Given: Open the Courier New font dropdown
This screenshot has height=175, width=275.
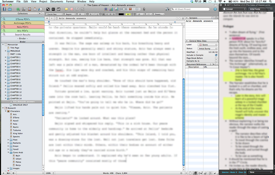Looking at the screenshot, I should point(55,14).
